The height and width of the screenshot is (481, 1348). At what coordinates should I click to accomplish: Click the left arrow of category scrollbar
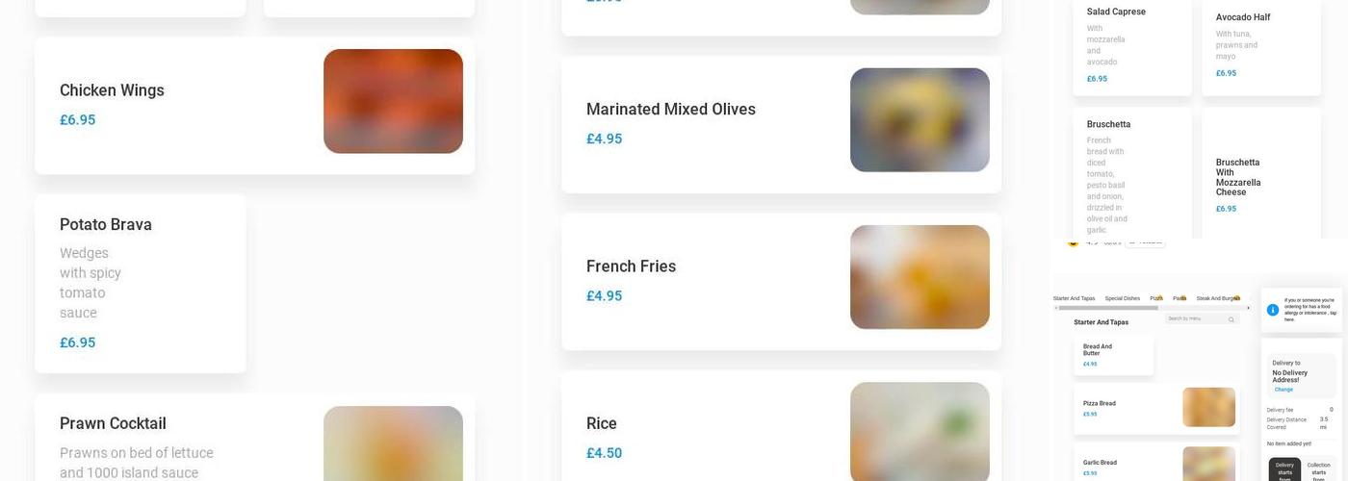click(1056, 308)
